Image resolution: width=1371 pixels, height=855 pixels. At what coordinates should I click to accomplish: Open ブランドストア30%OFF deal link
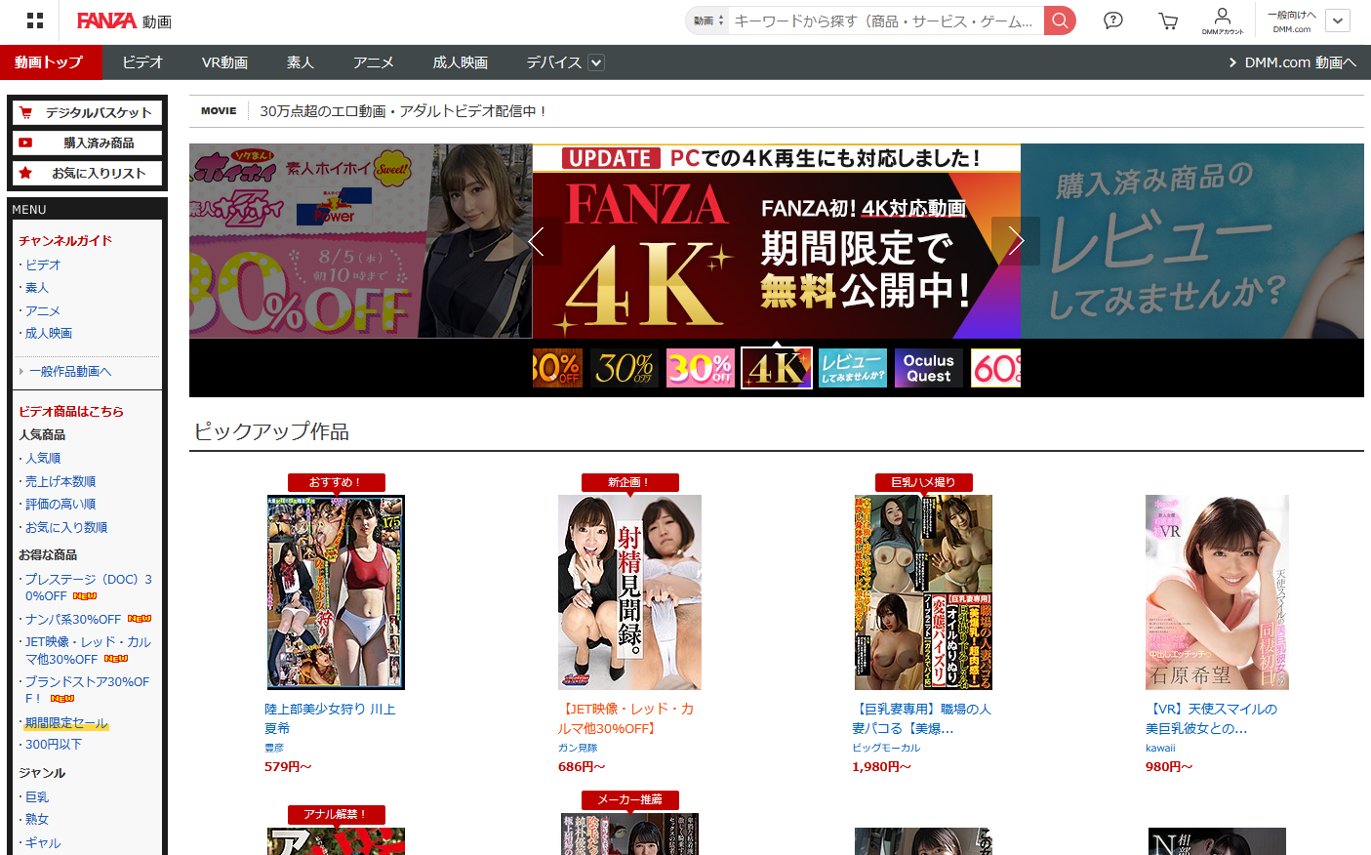point(88,690)
